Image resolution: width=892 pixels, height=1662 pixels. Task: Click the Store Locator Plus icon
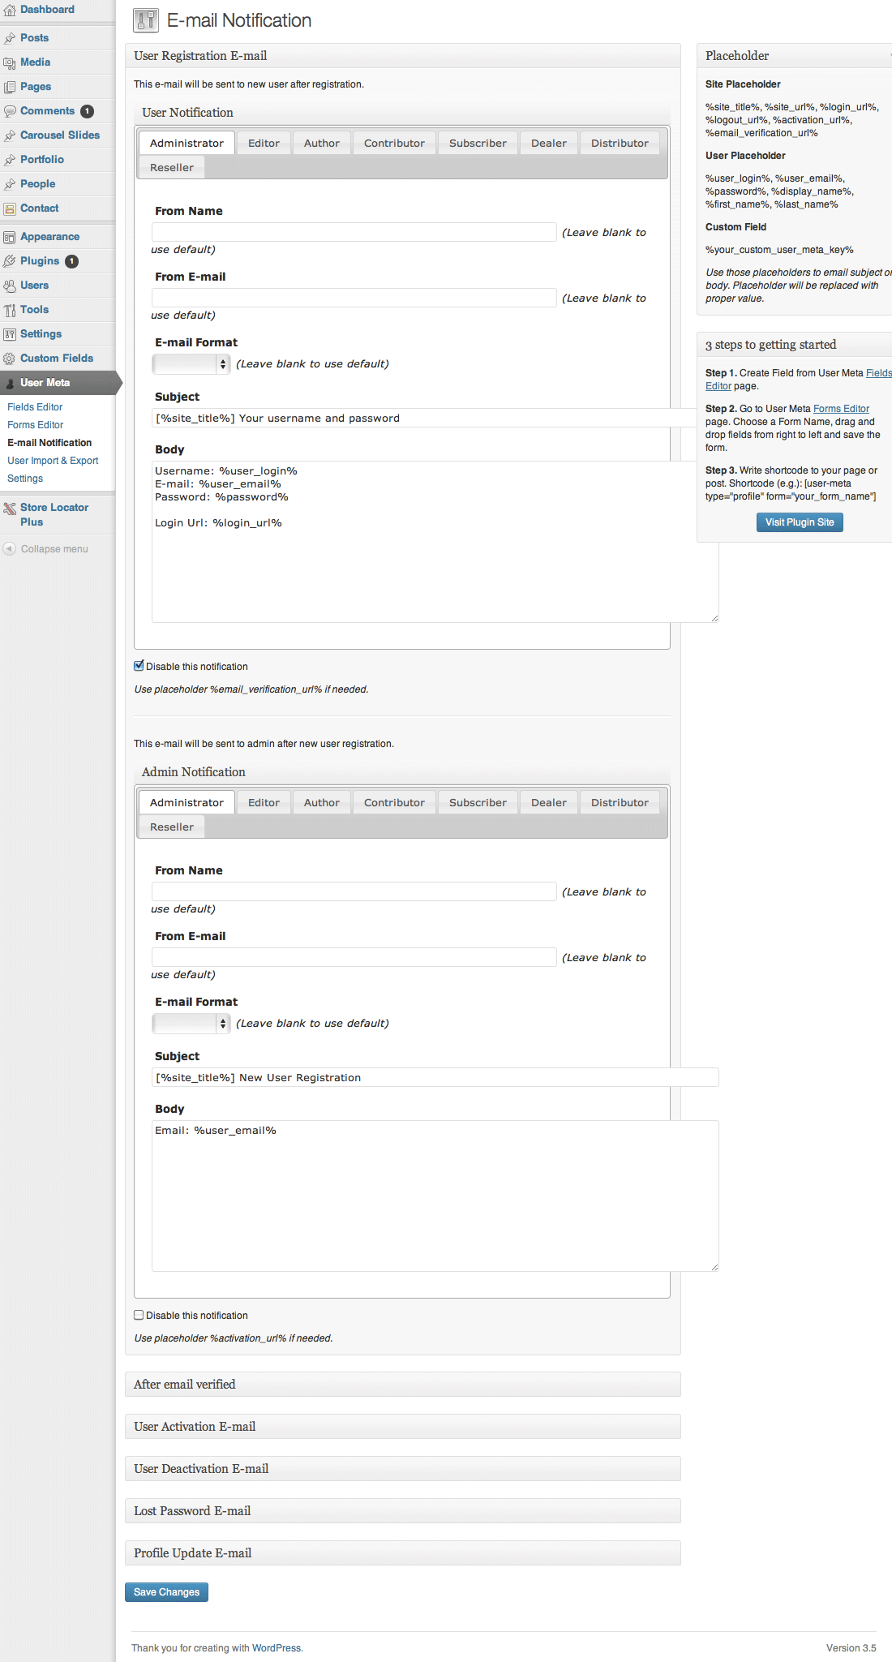click(10, 509)
